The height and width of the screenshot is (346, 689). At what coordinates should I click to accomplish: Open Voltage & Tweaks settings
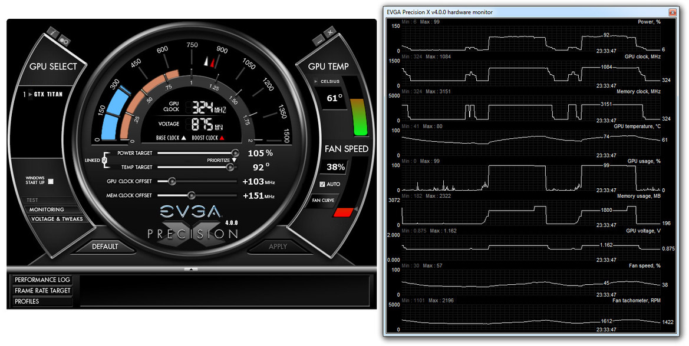(57, 219)
